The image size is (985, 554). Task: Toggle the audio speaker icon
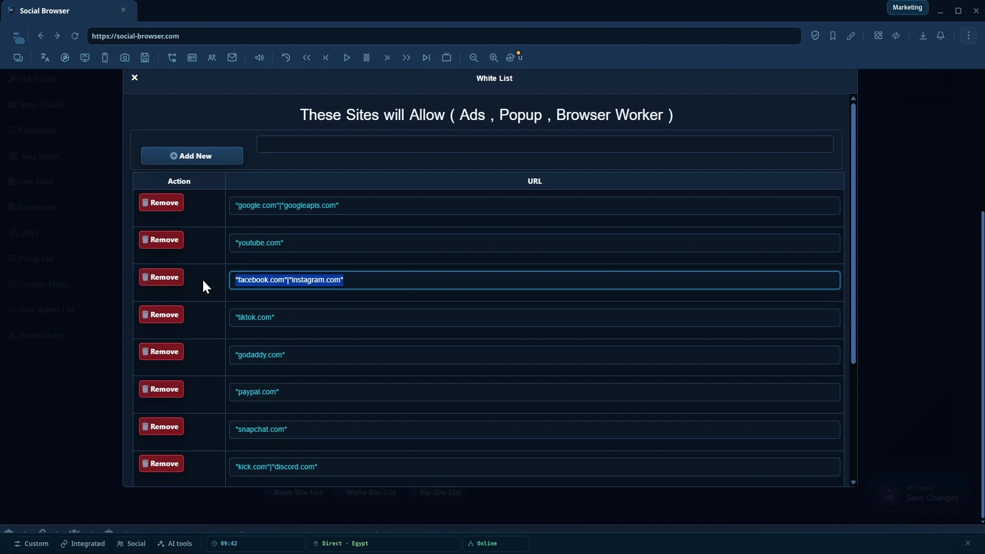click(260, 58)
